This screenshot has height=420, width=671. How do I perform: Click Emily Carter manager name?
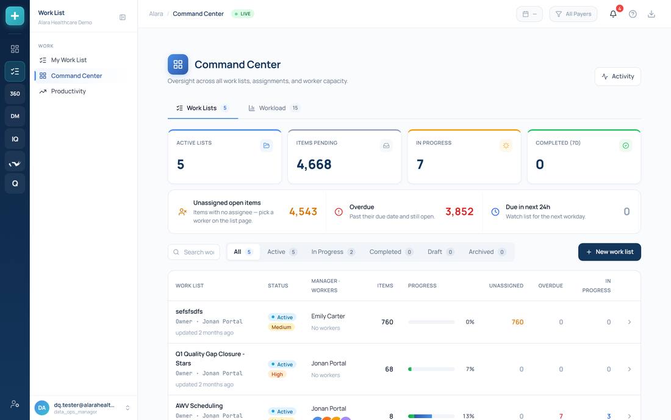pos(328,316)
